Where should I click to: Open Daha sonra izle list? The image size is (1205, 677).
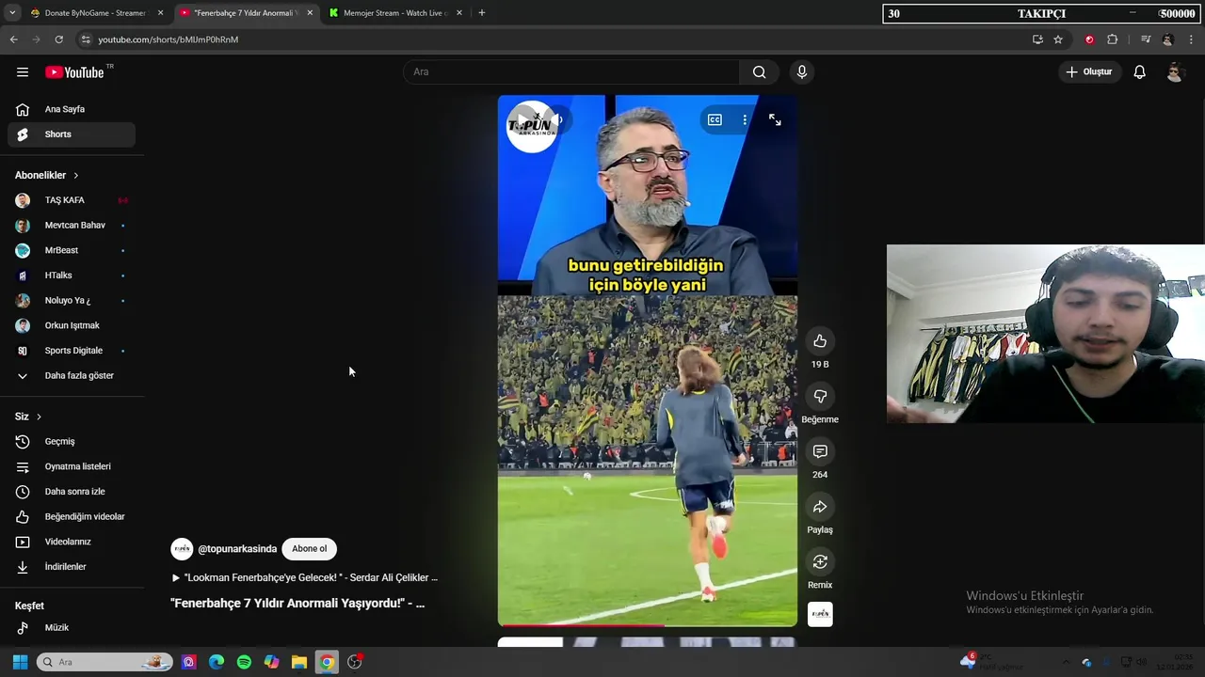tap(72, 492)
